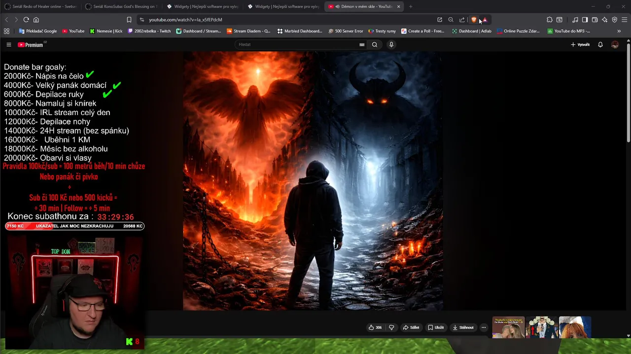Open the couple thumbnail video
Image resolution: width=631 pixels, height=354 pixels.
(x=509, y=327)
